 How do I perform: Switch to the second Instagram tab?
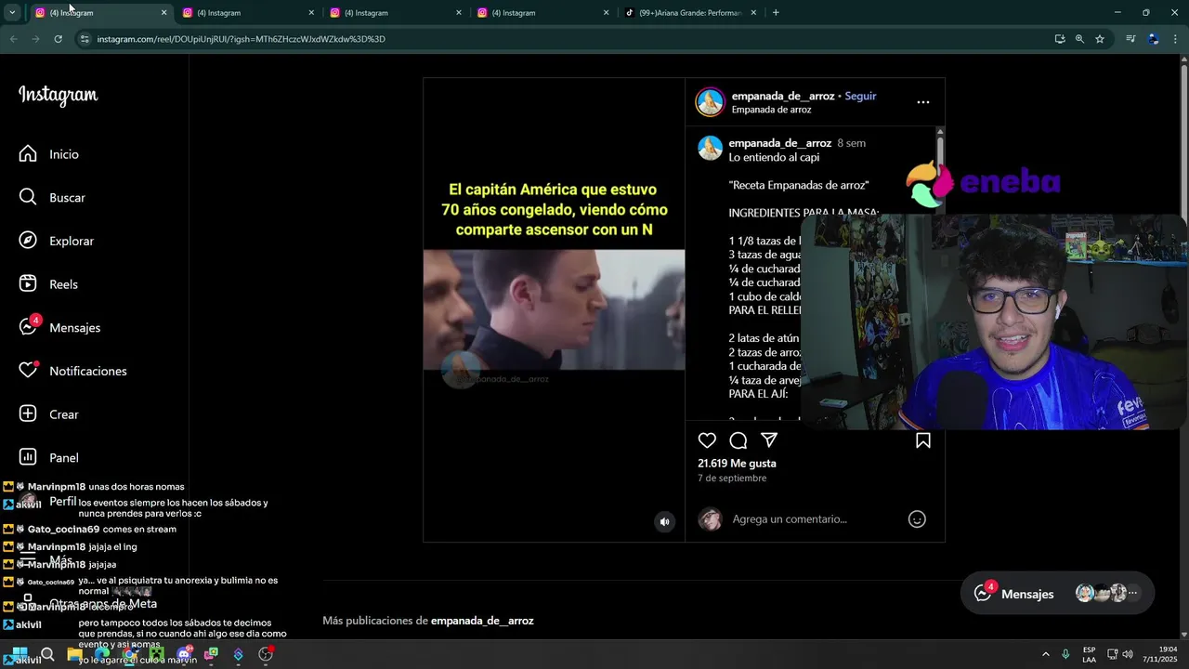[247, 13]
